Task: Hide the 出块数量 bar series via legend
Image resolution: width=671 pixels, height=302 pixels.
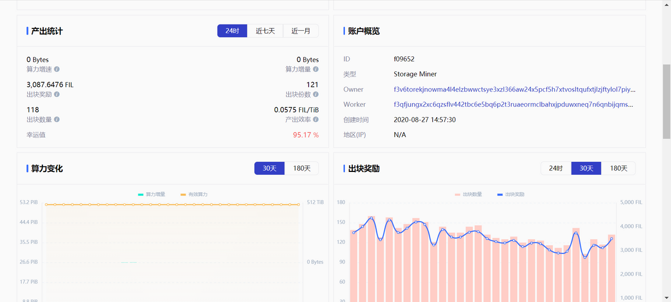Action: [469, 194]
